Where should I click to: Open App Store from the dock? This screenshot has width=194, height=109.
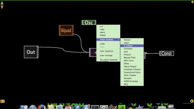86,107
